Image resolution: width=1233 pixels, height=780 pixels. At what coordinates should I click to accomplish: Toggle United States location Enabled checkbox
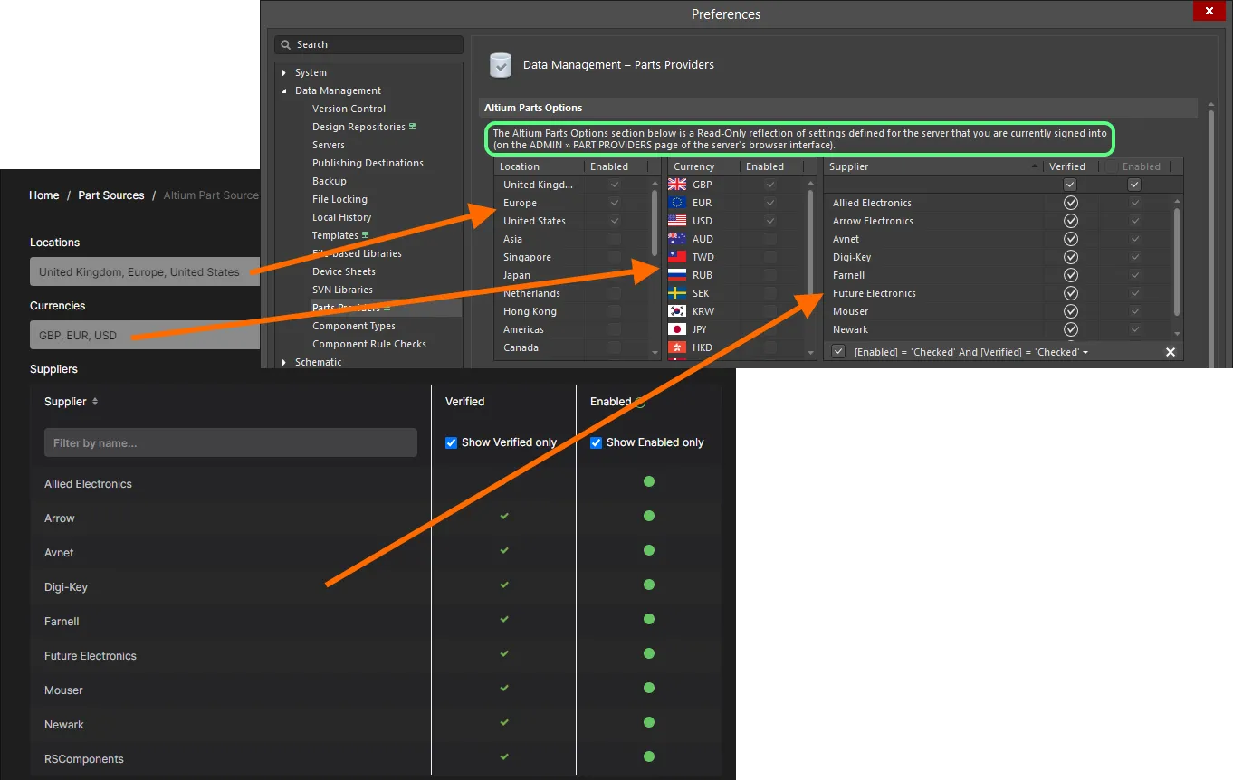point(615,221)
